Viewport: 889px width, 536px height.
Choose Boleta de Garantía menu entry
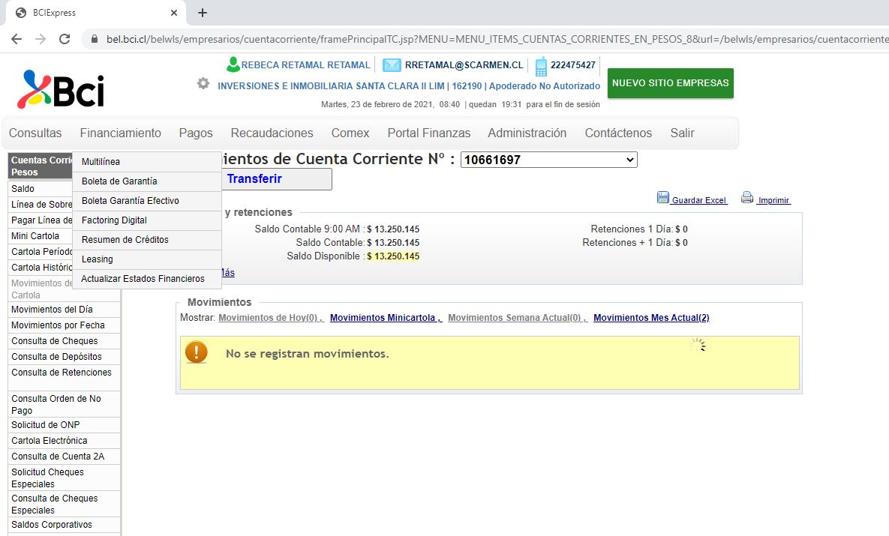(x=119, y=181)
